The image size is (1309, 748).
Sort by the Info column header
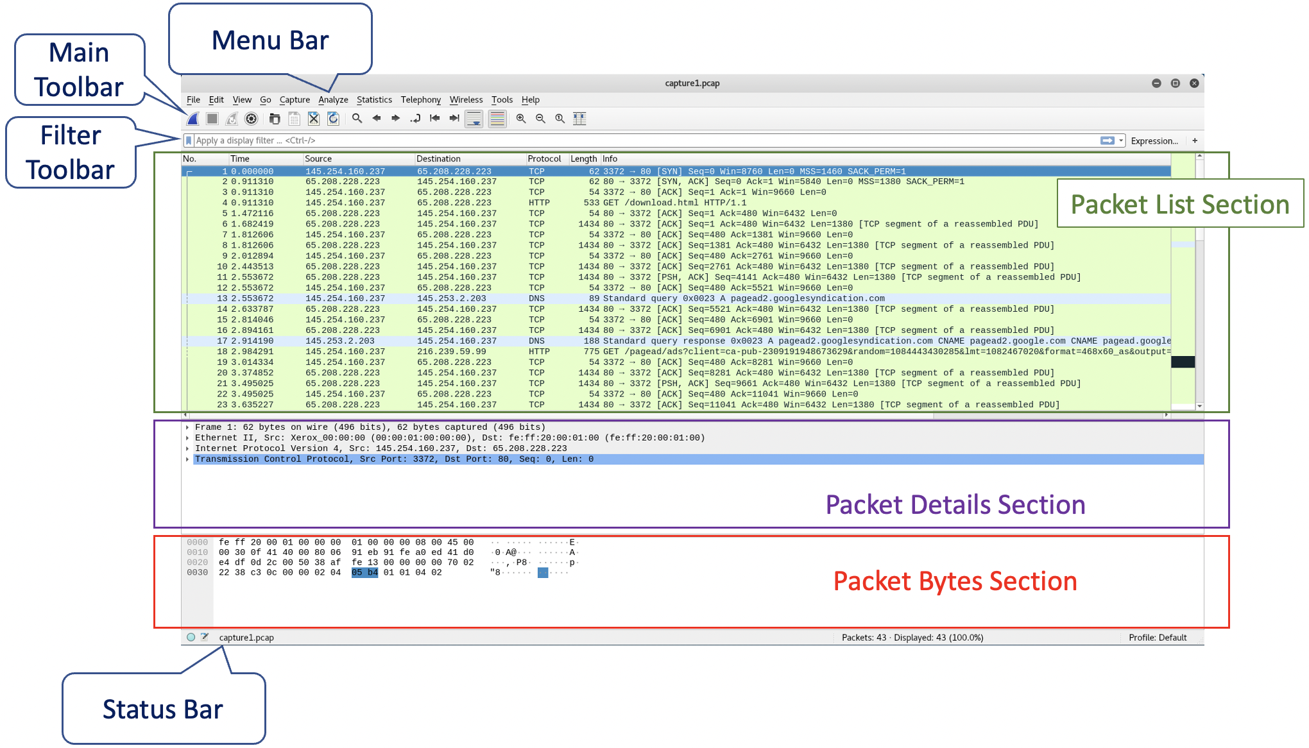[x=886, y=159]
